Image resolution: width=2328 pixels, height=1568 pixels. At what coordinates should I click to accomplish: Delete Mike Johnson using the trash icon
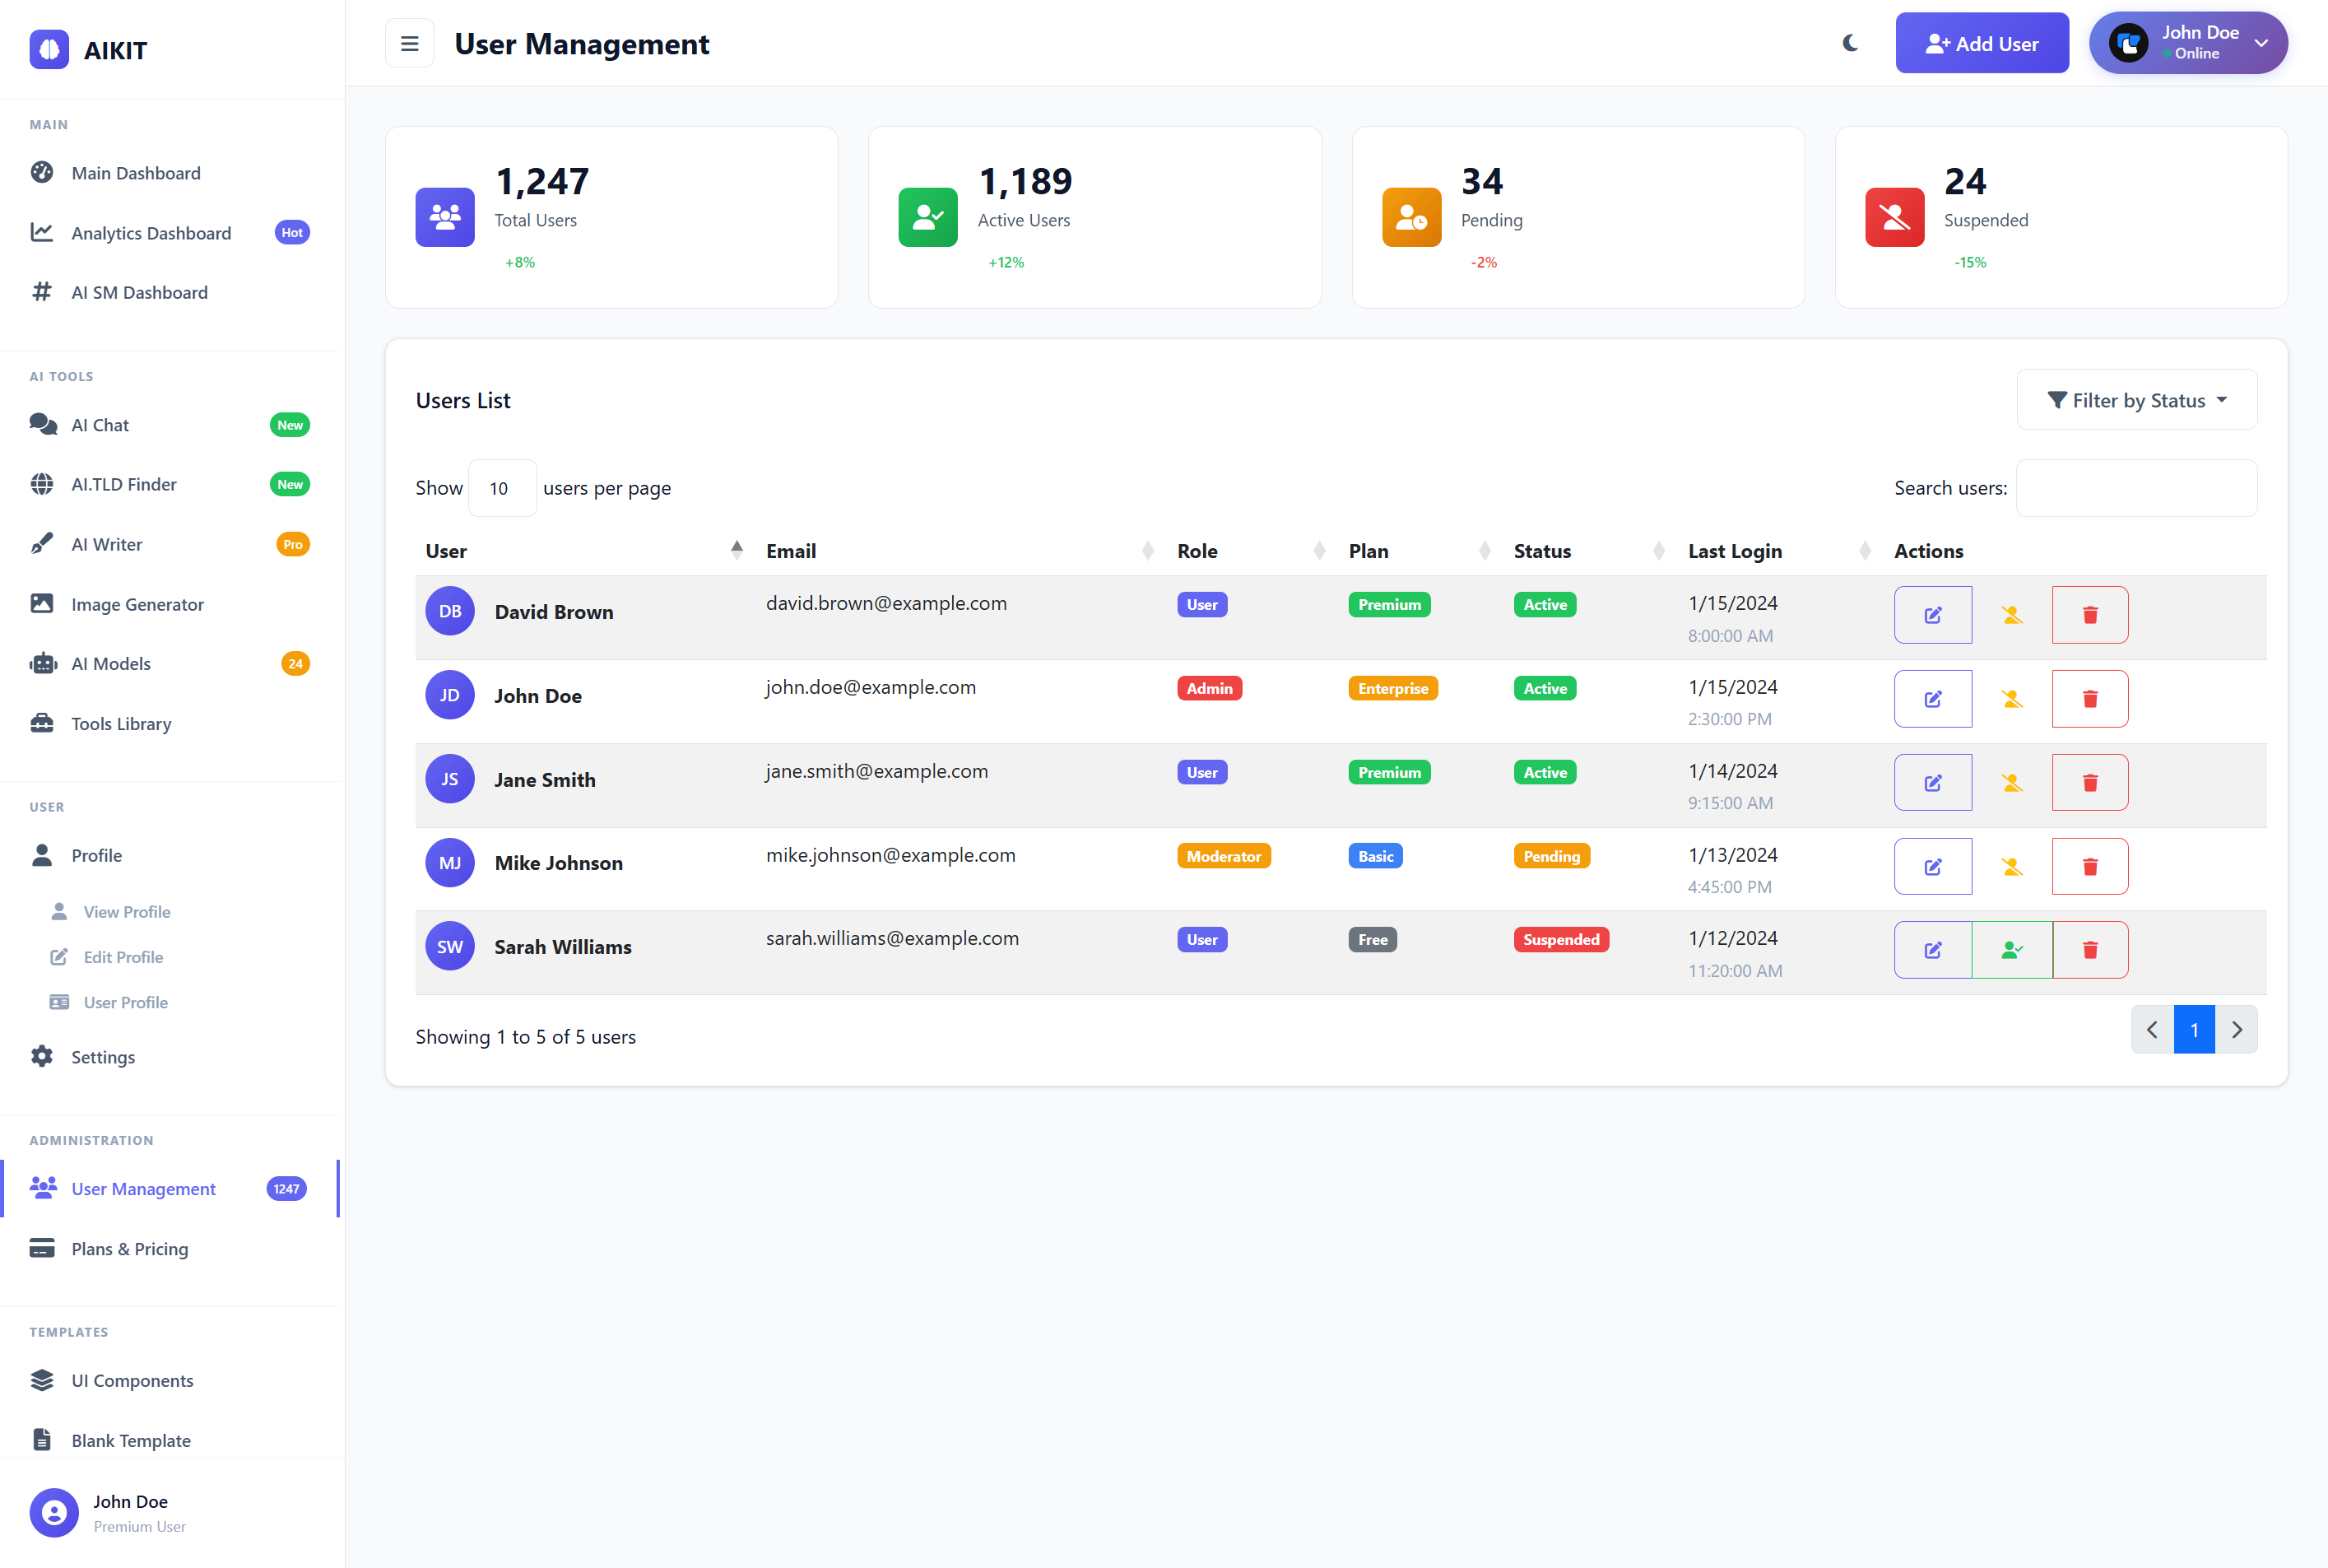coord(2089,867)
